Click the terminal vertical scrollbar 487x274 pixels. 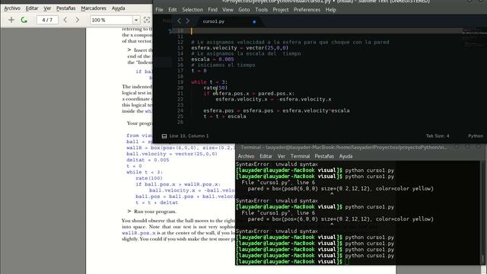click(482, 213)
